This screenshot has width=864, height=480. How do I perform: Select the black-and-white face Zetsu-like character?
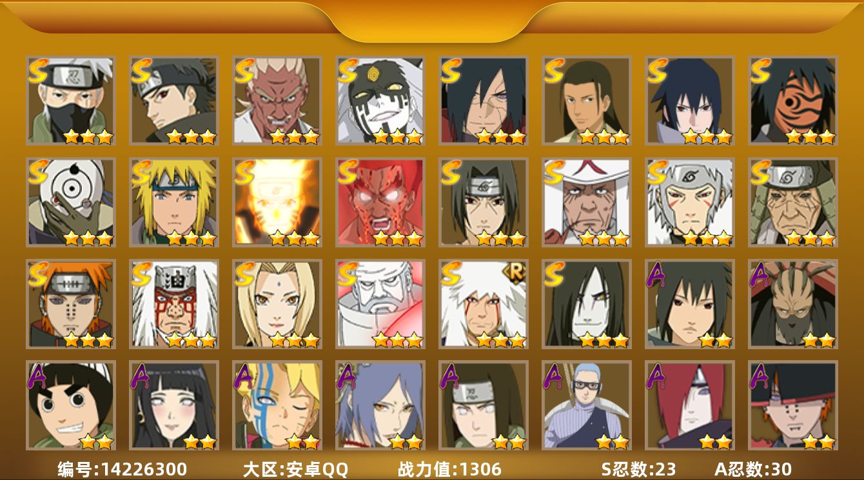[380, 101]
